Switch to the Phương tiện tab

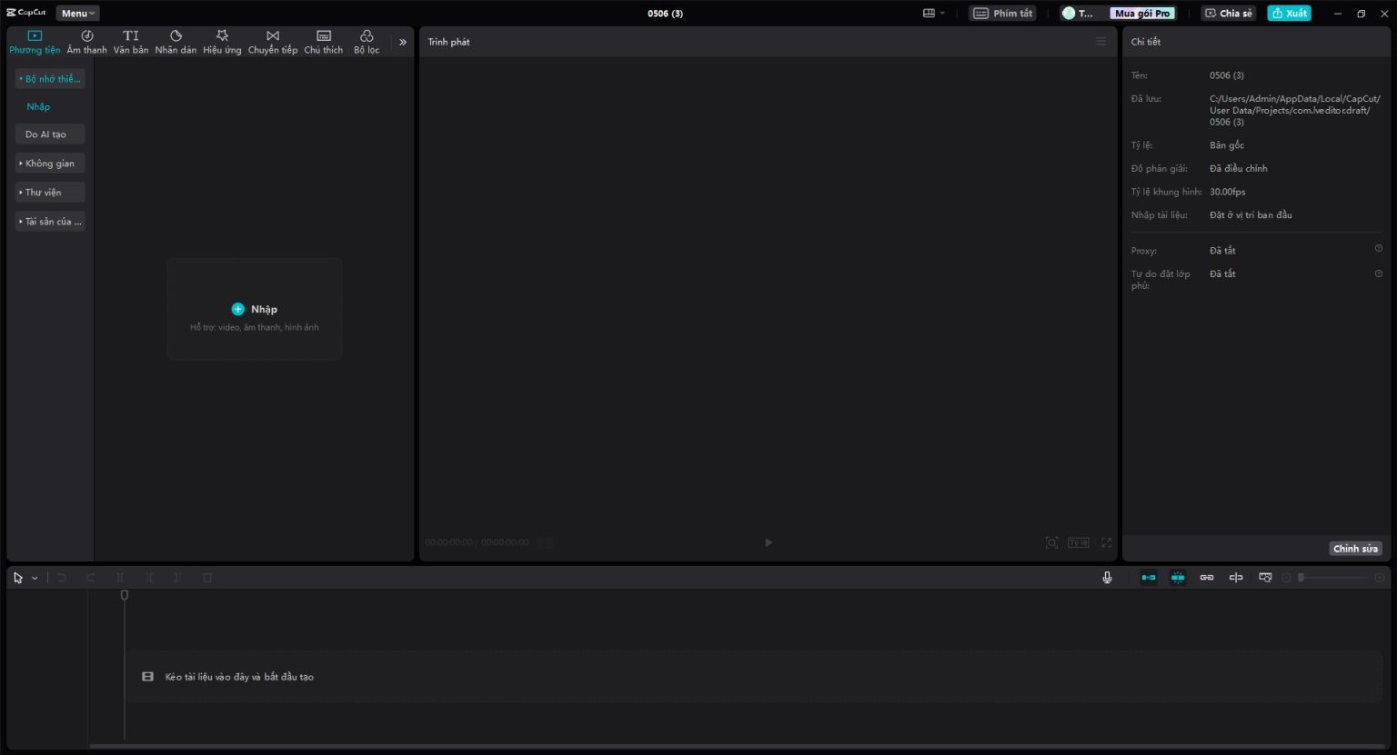point(34,41)
